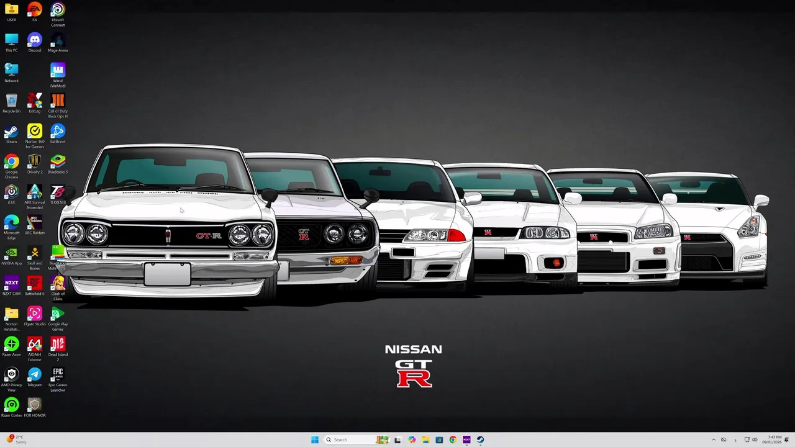The image size is (795, 447).
Task: Select the Google Chrome desktop shortcut
Action: pos(11,167)
